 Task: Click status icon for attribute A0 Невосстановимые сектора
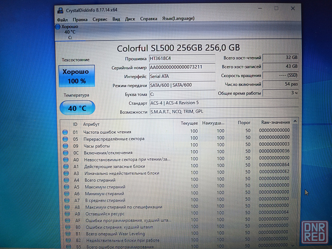[66, 160]
